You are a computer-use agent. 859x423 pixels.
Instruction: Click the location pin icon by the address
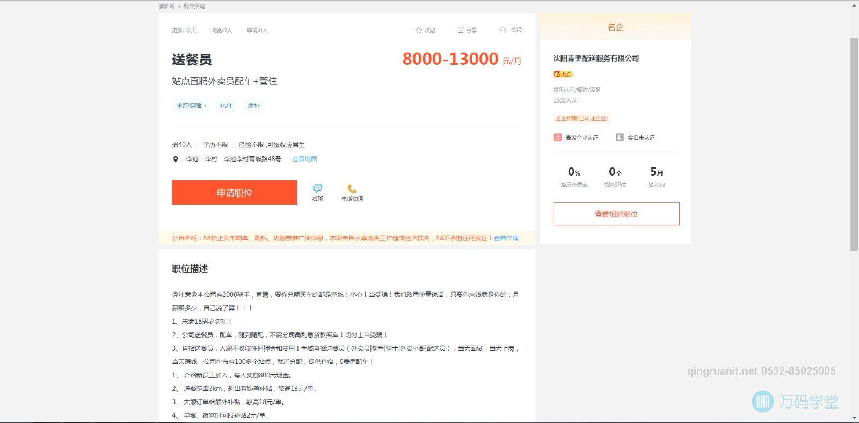pos(175,159)
